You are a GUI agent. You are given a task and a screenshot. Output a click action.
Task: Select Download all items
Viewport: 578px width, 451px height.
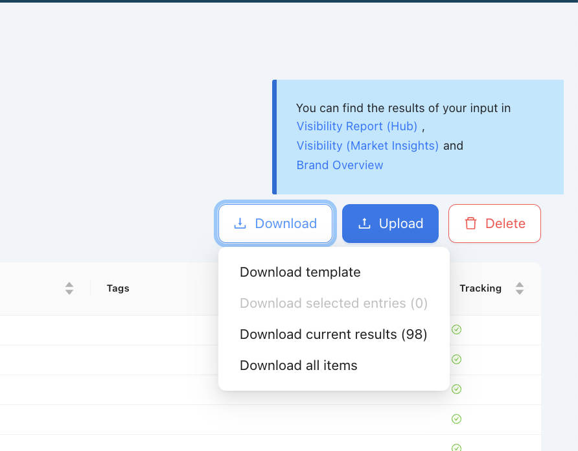click(x=299, y=365)
